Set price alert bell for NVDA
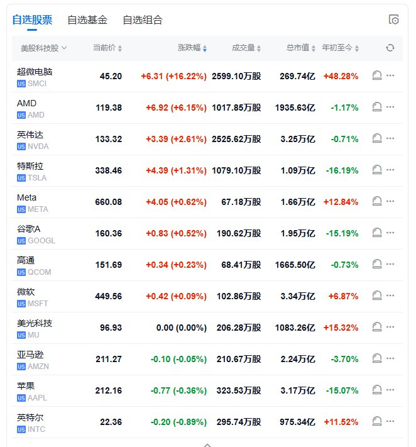416x447 pixels. tap(376, 138)
